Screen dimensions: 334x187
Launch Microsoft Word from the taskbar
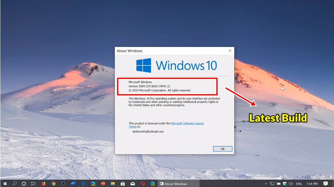click(73, 183)
